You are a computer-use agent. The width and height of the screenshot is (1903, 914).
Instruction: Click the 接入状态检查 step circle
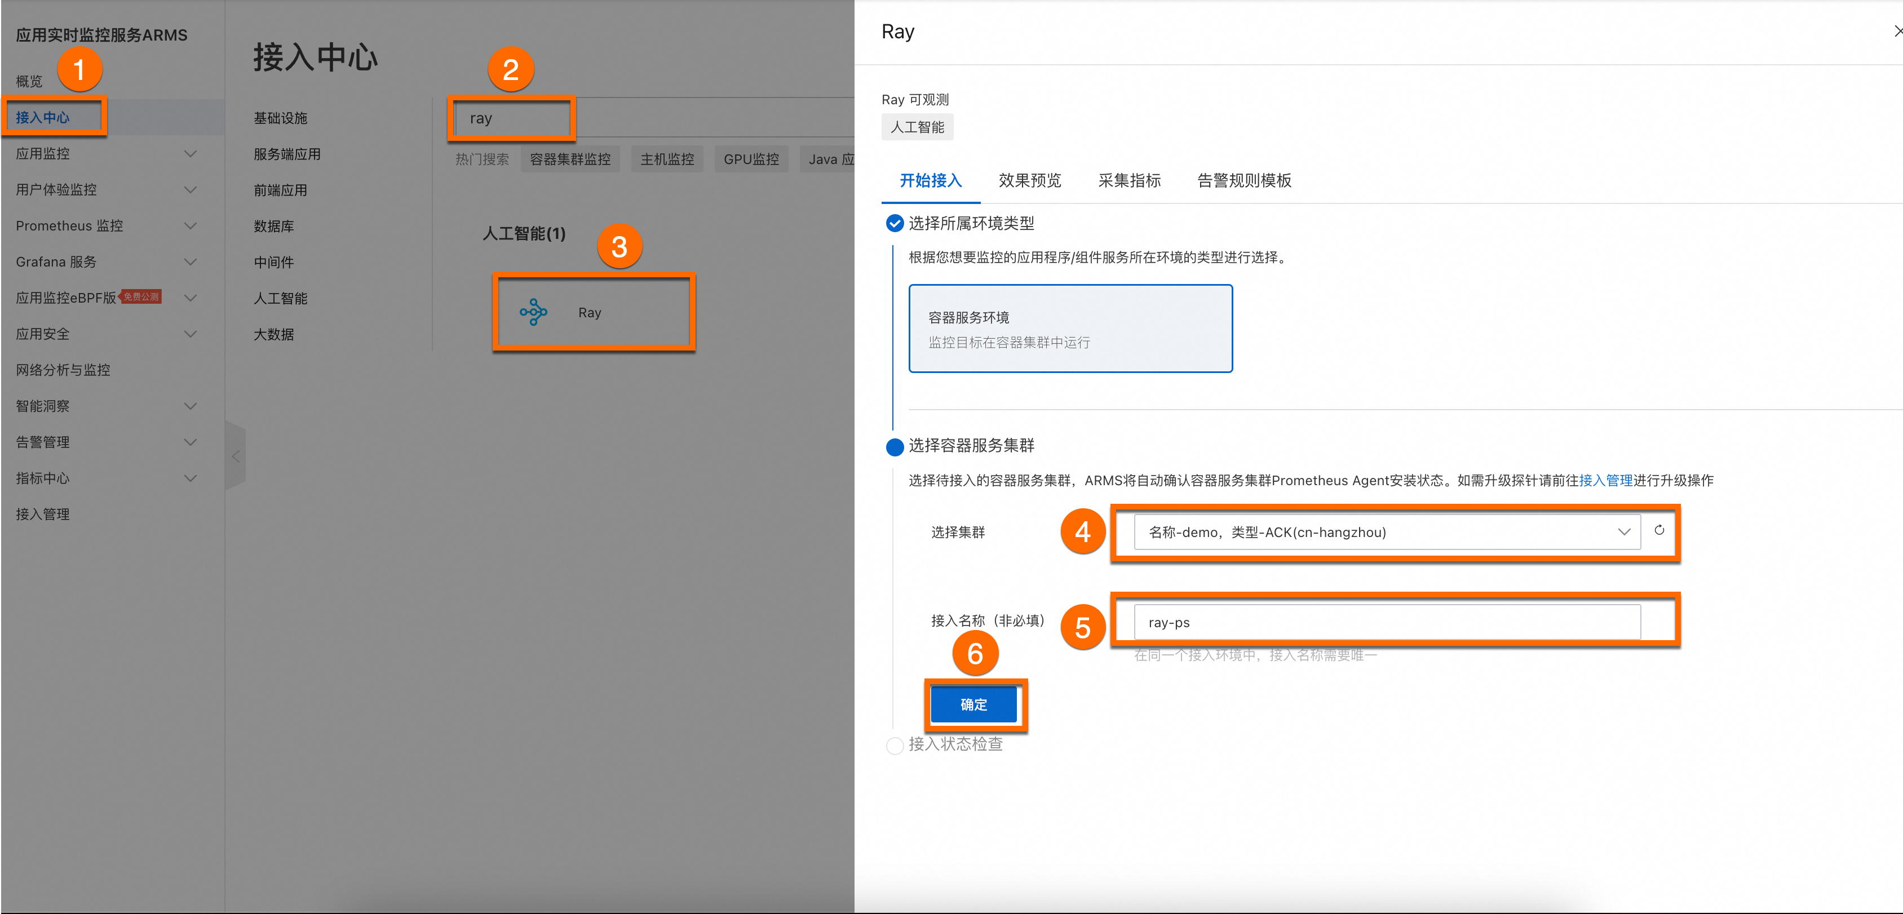894,745
